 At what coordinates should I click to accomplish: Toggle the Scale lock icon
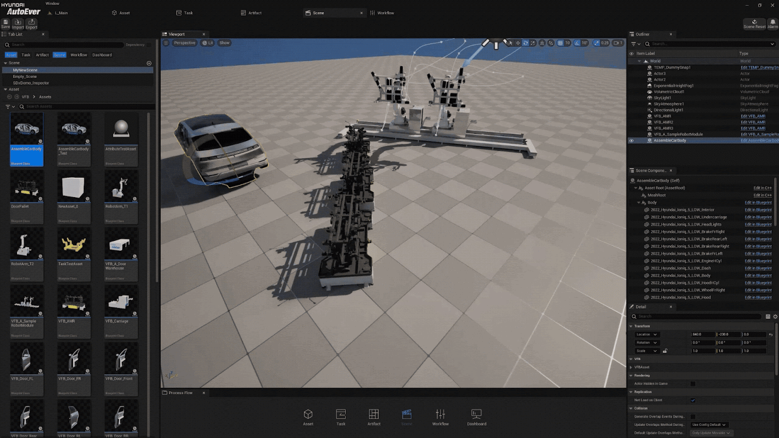(x=665, y=351)
